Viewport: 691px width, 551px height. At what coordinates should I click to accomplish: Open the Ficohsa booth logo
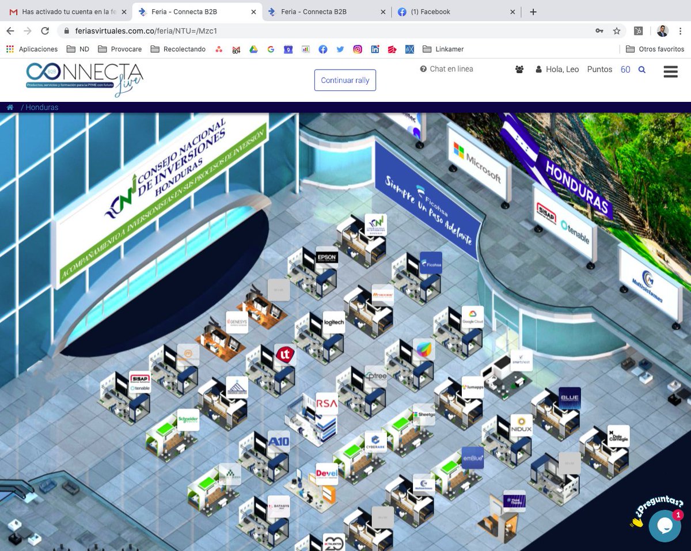pyautogui.click(x=431, y=263)
